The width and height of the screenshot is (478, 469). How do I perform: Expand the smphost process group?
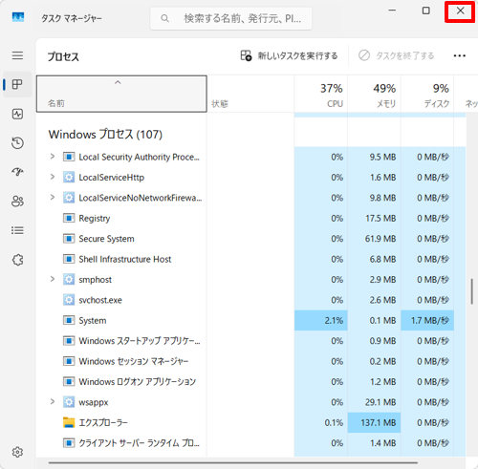point(53,279)
